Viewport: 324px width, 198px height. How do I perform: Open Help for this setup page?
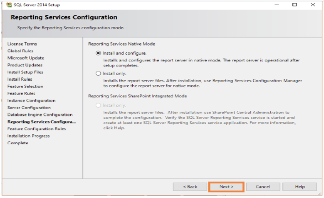(x=299, y=187)
